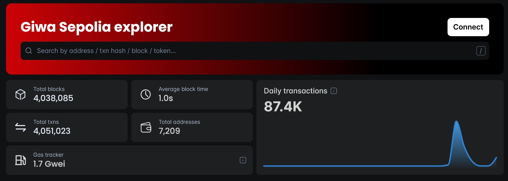Screen dimensions: 508x181
Task: Click the Connect wallet button
Action: (468, 27)
